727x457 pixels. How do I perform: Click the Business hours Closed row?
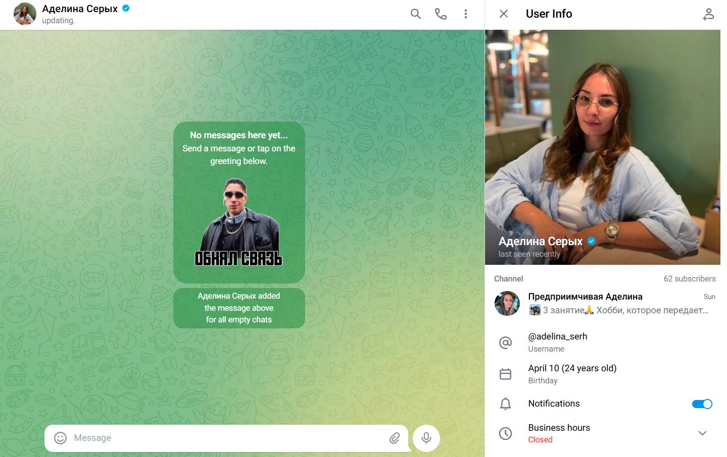[559, 433]
